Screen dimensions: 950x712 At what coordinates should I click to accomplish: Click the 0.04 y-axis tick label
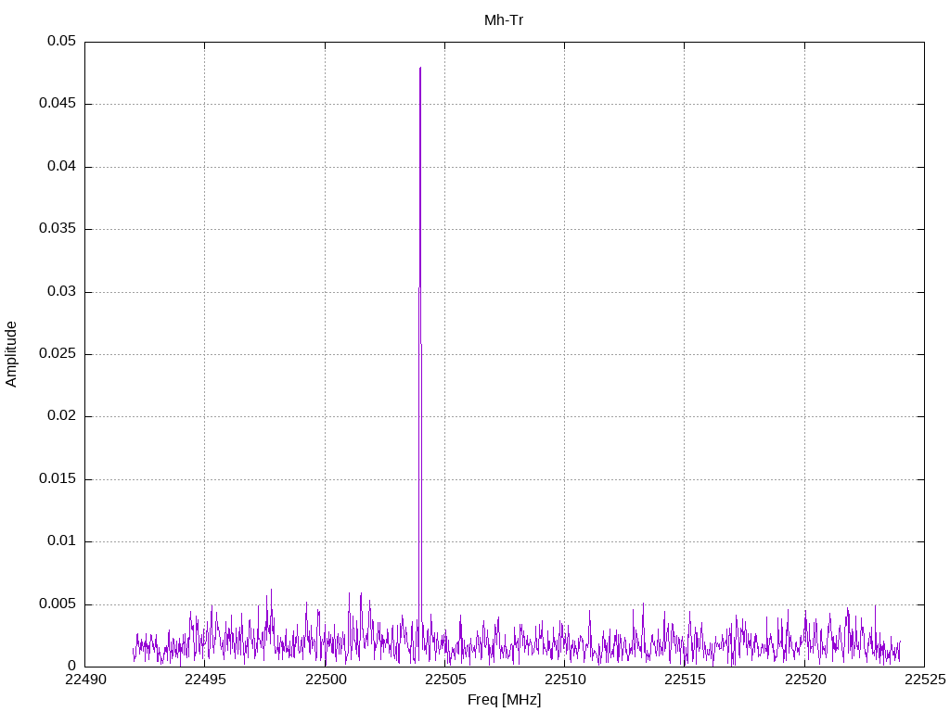tap(61, 167)
